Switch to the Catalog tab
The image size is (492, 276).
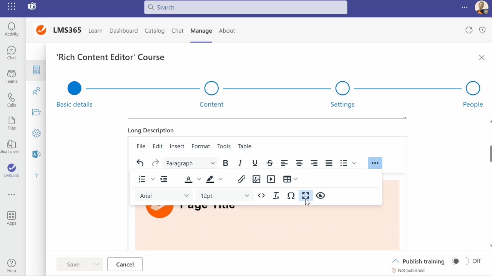(155, 31)
